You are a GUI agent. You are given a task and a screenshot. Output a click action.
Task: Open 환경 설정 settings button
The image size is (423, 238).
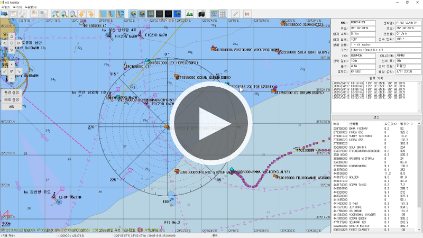(12, 92)
